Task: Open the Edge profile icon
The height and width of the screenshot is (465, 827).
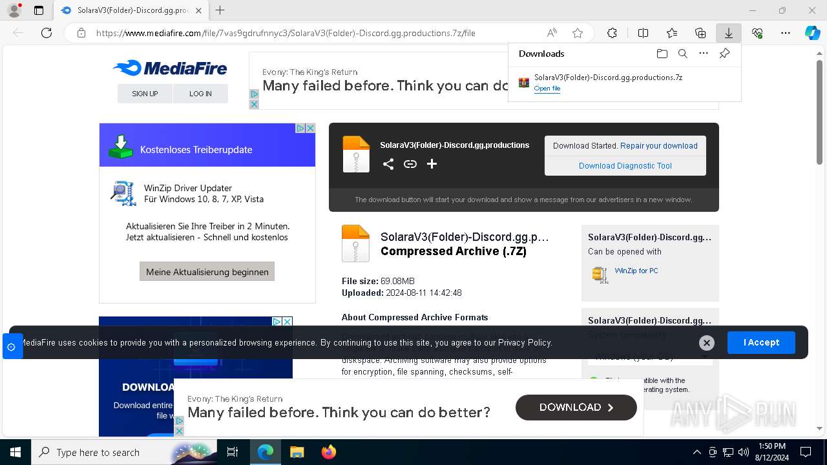Action: (x=14, y=10)
